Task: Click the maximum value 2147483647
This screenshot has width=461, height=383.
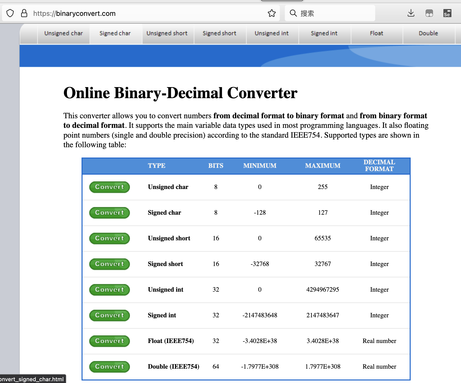Action: tap(323, 315)
